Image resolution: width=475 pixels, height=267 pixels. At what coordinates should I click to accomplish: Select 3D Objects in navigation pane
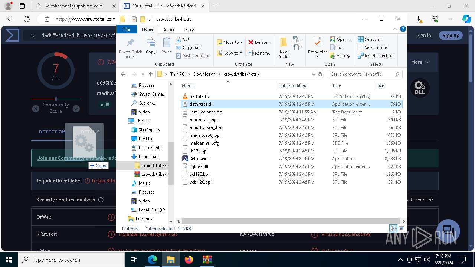coord(149,130)
